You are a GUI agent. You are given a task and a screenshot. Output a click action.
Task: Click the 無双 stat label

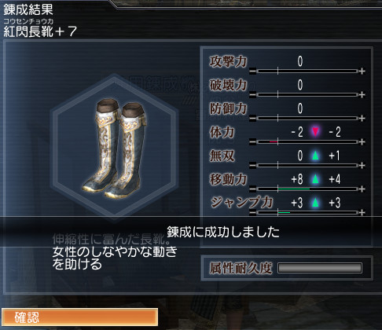pos(222,156)
